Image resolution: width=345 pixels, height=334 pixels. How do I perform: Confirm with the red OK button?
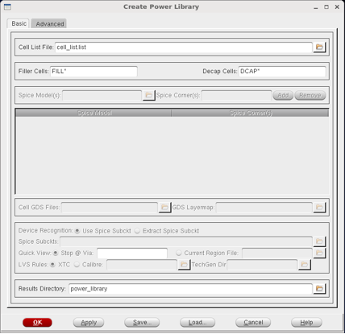click(x=37, y=323)
